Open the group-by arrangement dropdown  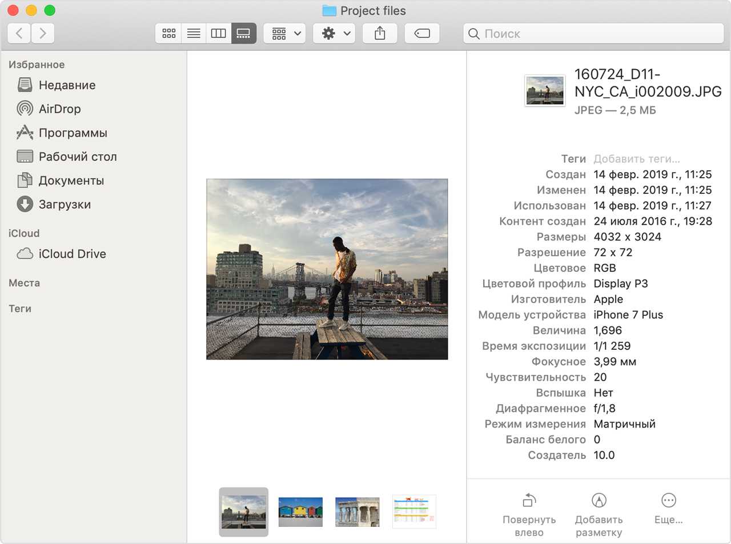(x=285, y=34)
